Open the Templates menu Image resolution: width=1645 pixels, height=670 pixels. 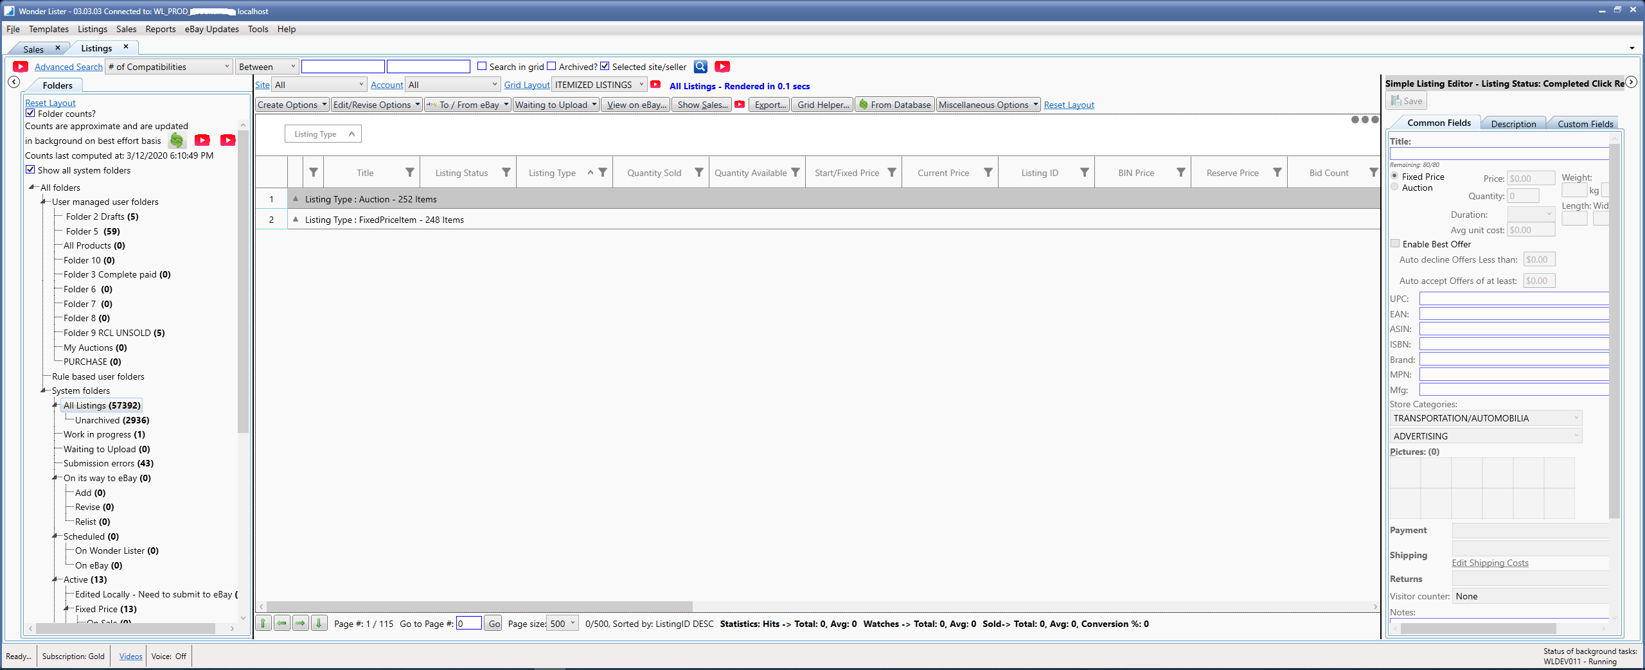[49, 29]
